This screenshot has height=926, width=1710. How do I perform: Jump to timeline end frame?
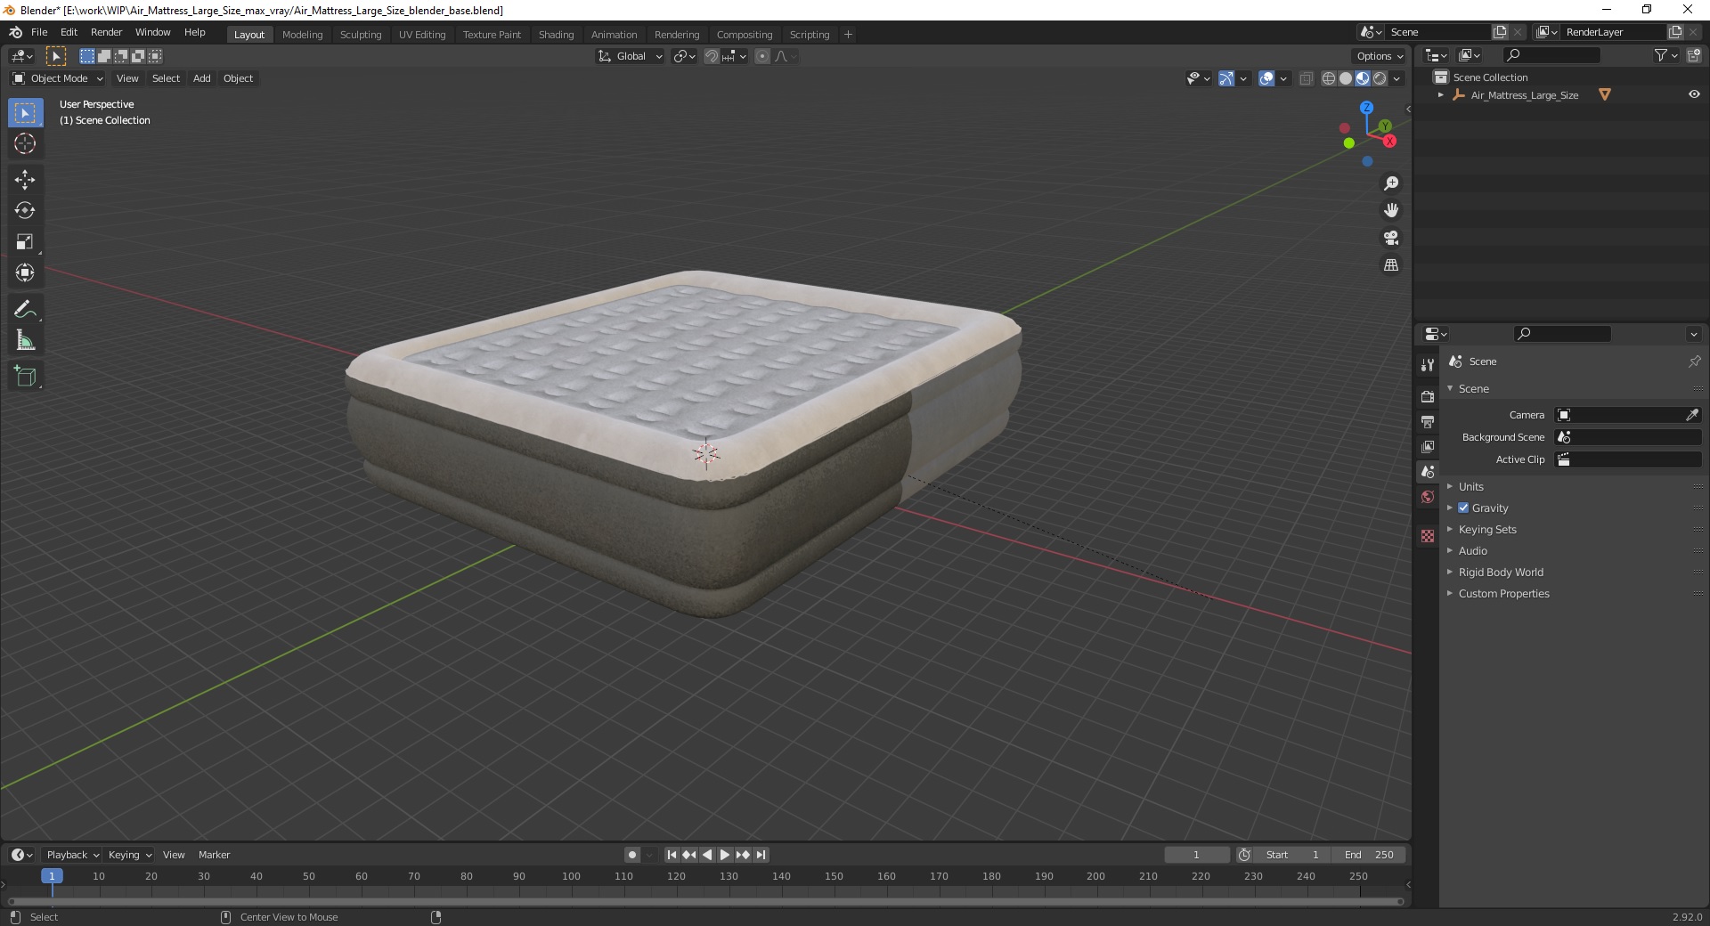tap(761, 855)
